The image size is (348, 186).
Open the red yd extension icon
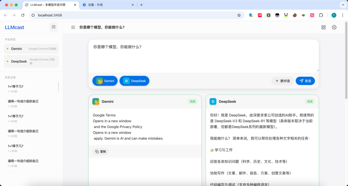[x=260, y=15]
